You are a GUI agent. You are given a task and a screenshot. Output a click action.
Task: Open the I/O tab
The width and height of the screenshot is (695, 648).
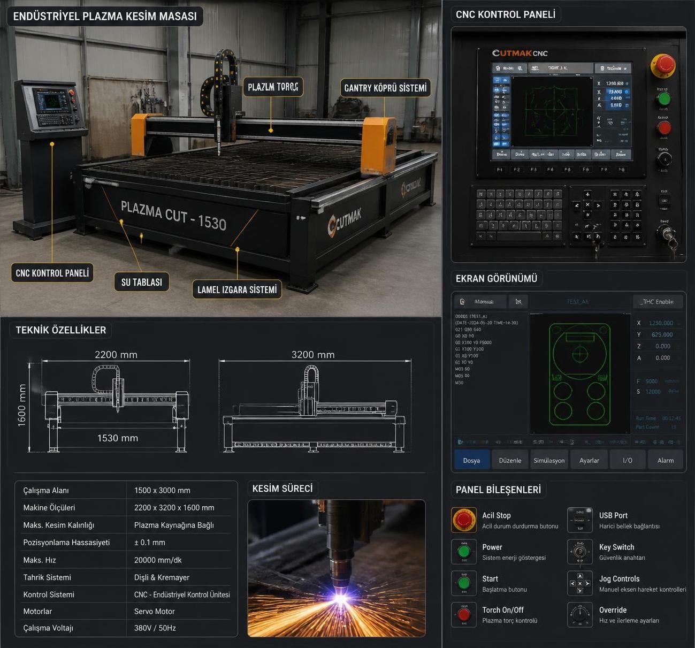coord(628,460)
